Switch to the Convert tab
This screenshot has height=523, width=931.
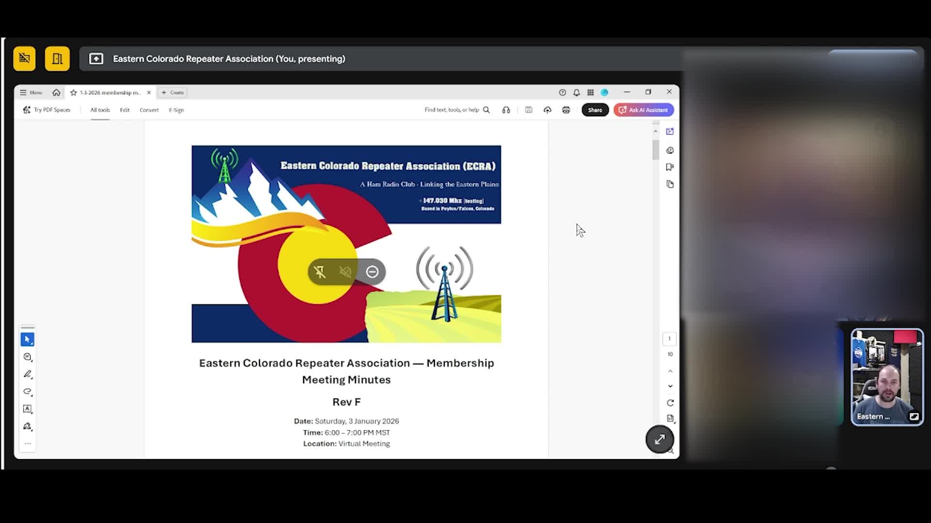coord(149,110)
